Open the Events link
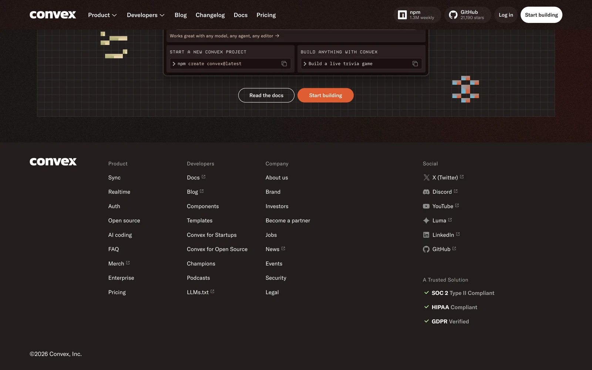This screenshot has height=370, width=592. pos(274,264)
